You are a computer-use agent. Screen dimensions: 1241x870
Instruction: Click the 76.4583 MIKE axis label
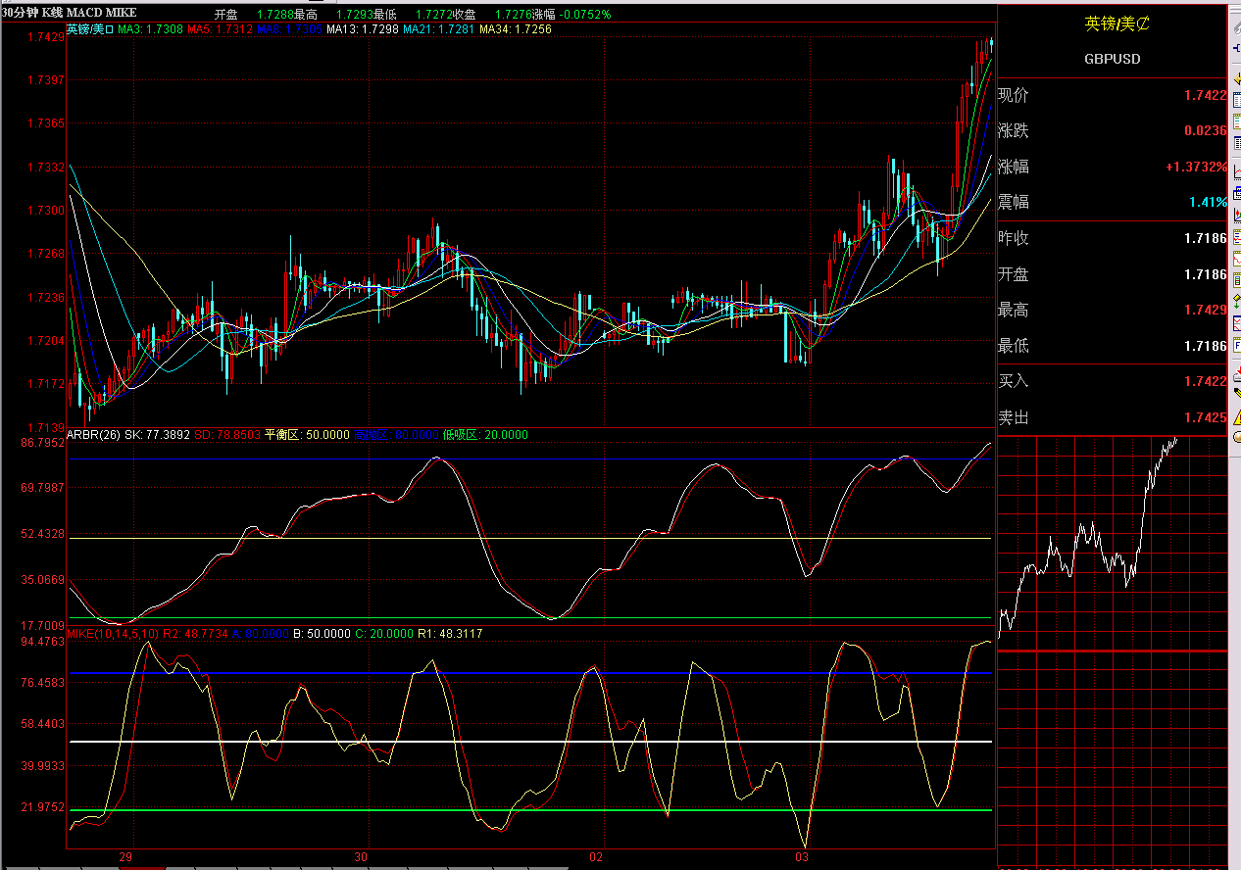click(42, 682)
